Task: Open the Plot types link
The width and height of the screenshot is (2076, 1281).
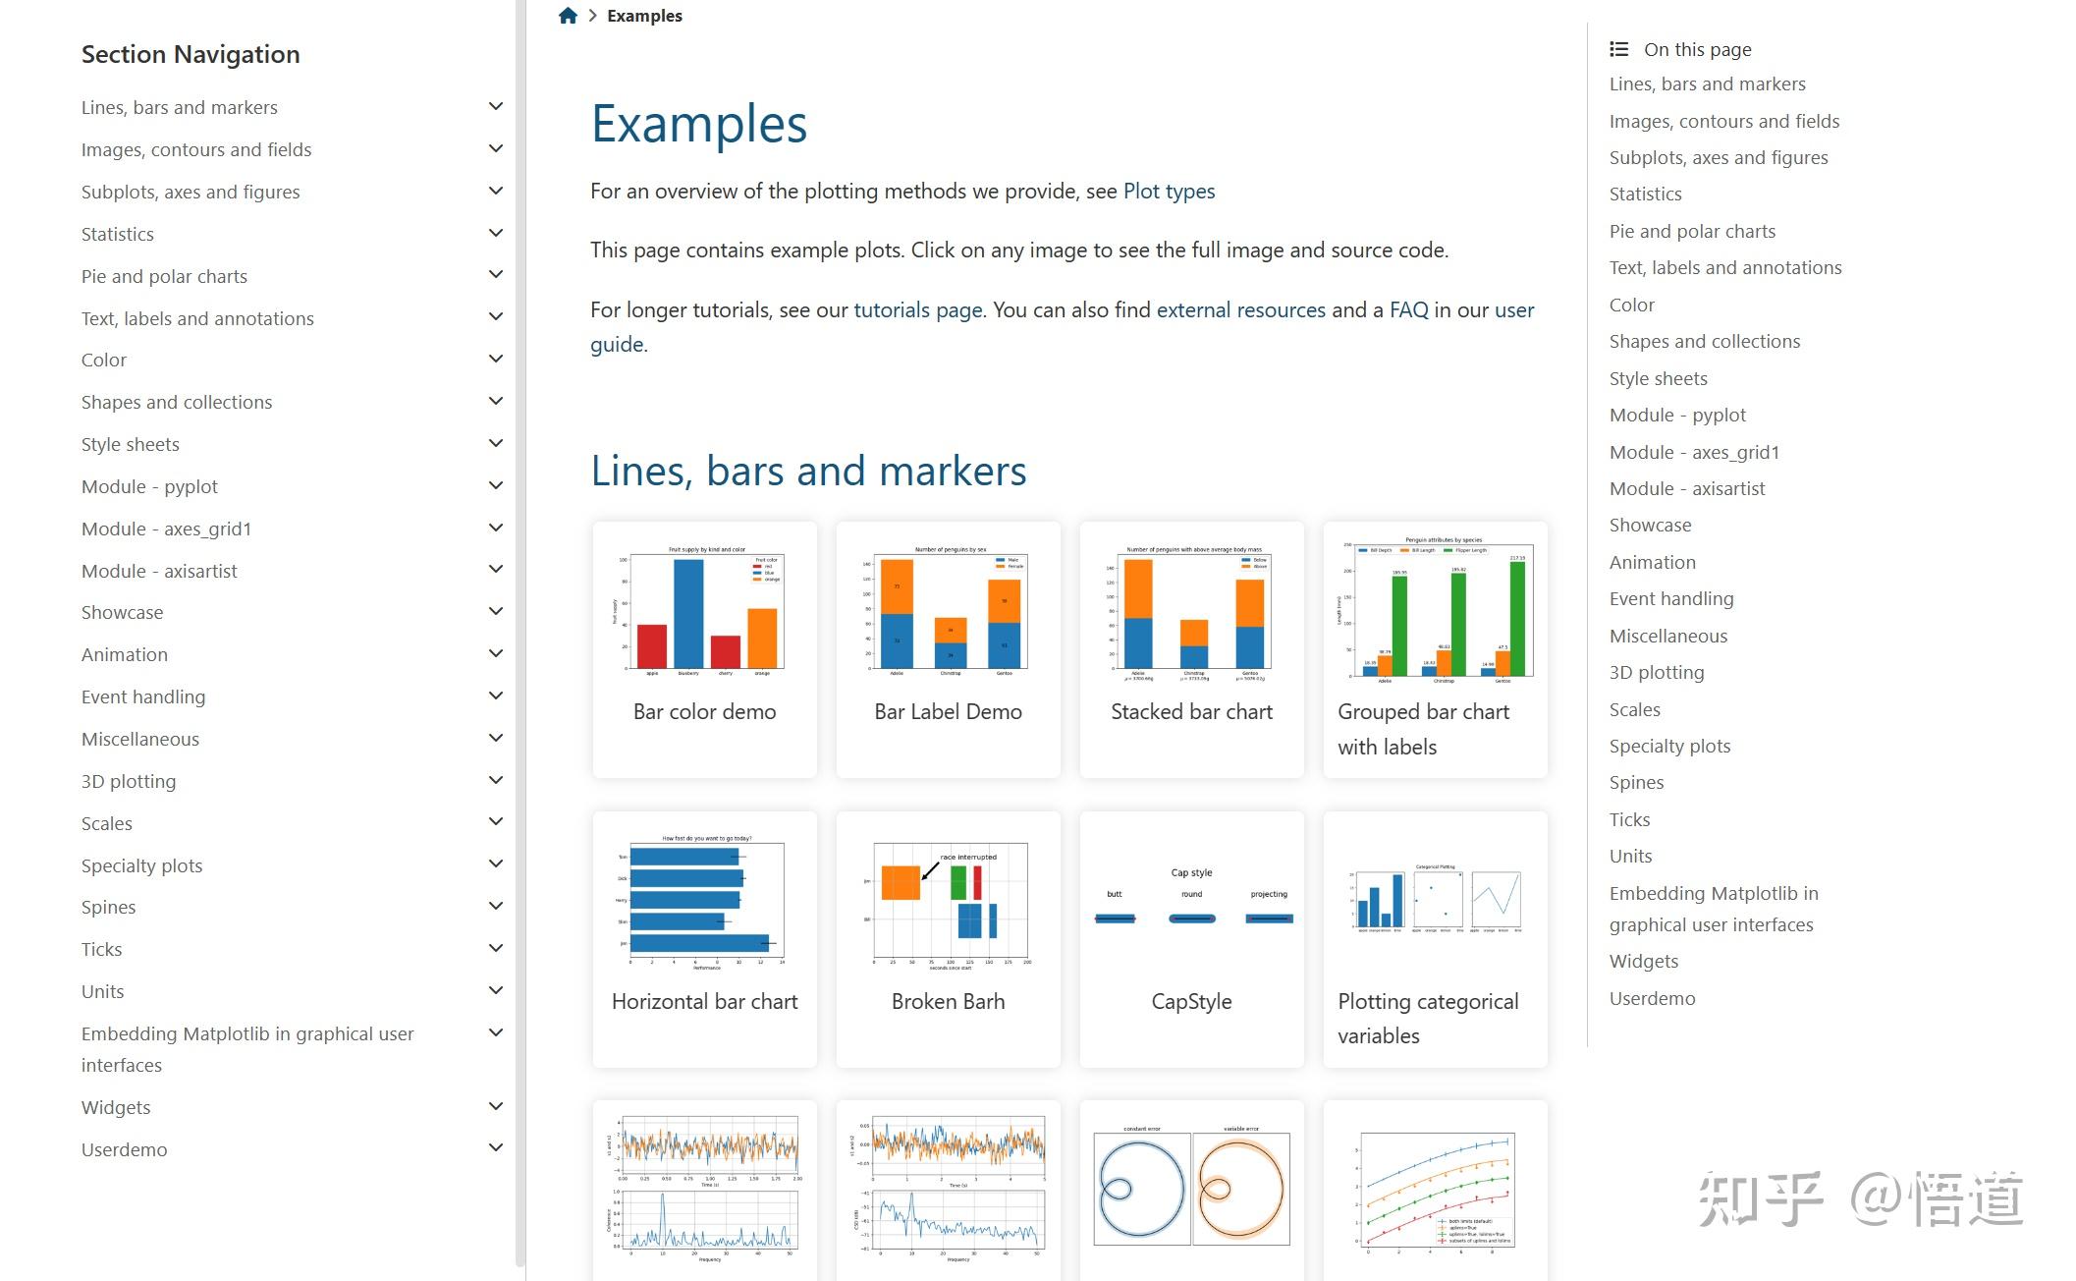Action: point(1169,192)
